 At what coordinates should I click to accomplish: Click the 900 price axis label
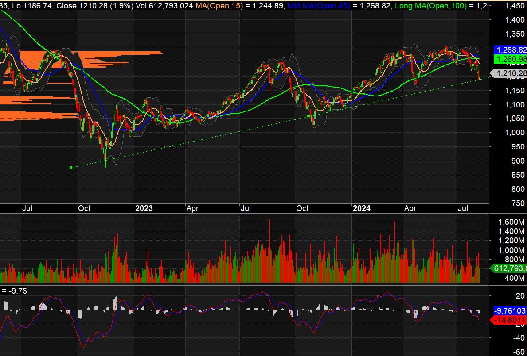click(x=518, y=161)
